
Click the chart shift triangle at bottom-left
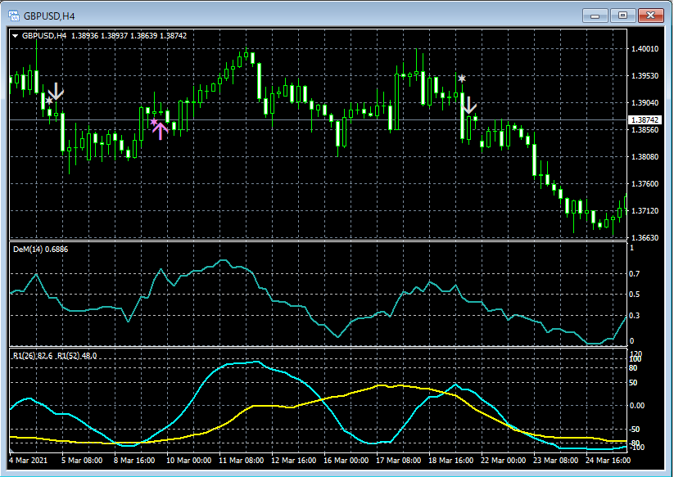11,451
